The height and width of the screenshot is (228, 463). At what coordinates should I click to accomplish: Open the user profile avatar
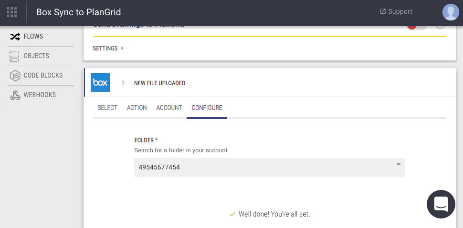pos(450,12)
